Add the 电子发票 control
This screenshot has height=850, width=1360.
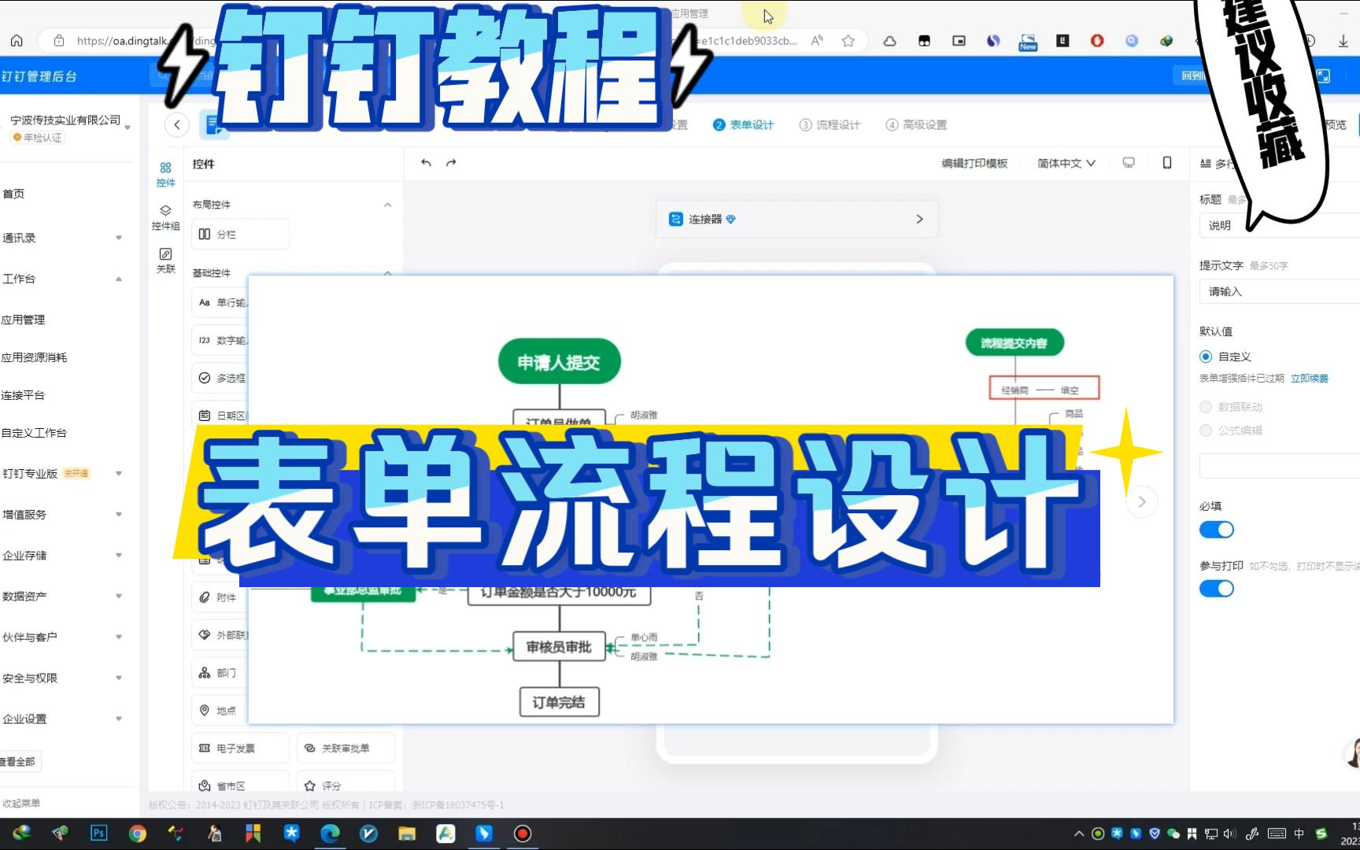pyautogui.click(x=240, y=748)
